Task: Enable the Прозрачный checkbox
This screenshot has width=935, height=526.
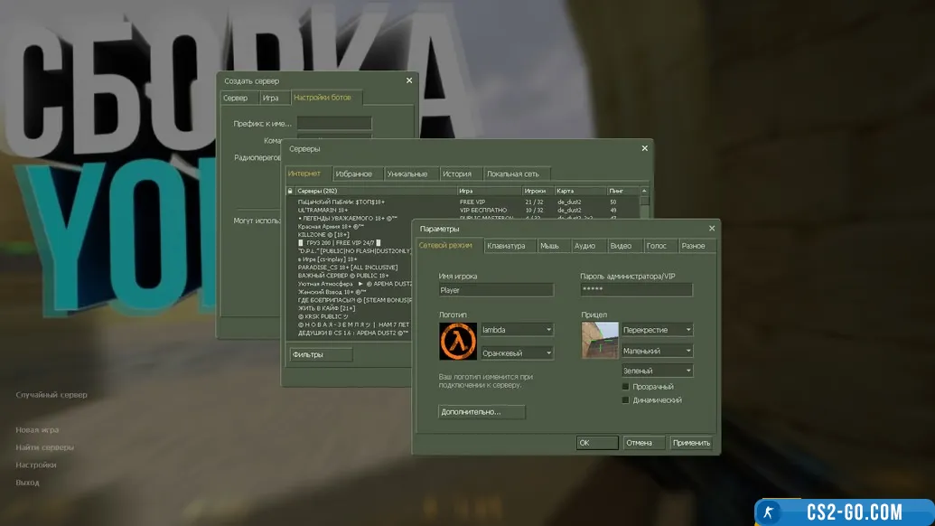Action: coord(625,387)
